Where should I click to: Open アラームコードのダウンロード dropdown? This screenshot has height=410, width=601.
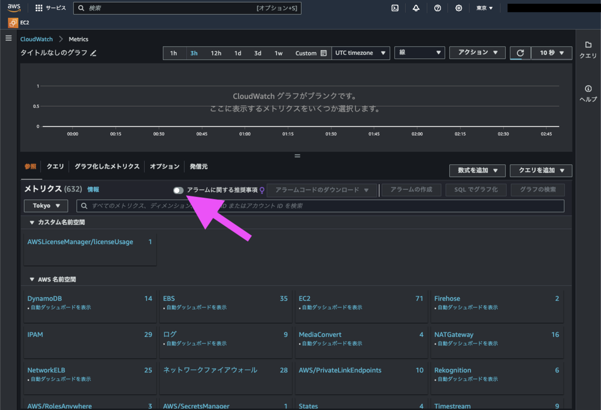322,190
